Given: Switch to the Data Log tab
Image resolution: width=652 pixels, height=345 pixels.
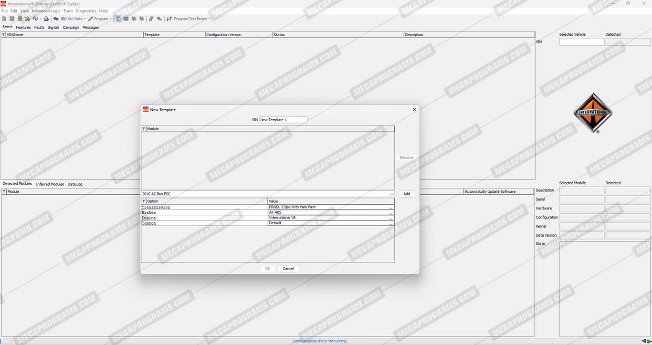Looking at the screenshot, I should (x=75, y=184).
